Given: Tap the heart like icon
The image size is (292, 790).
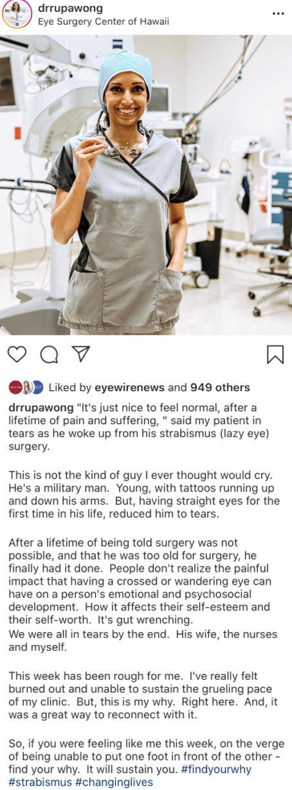Looking at the screenshot, I should (17, 354).
